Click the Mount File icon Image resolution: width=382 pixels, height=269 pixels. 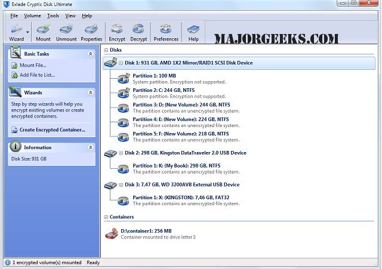[x=14, y=66]
